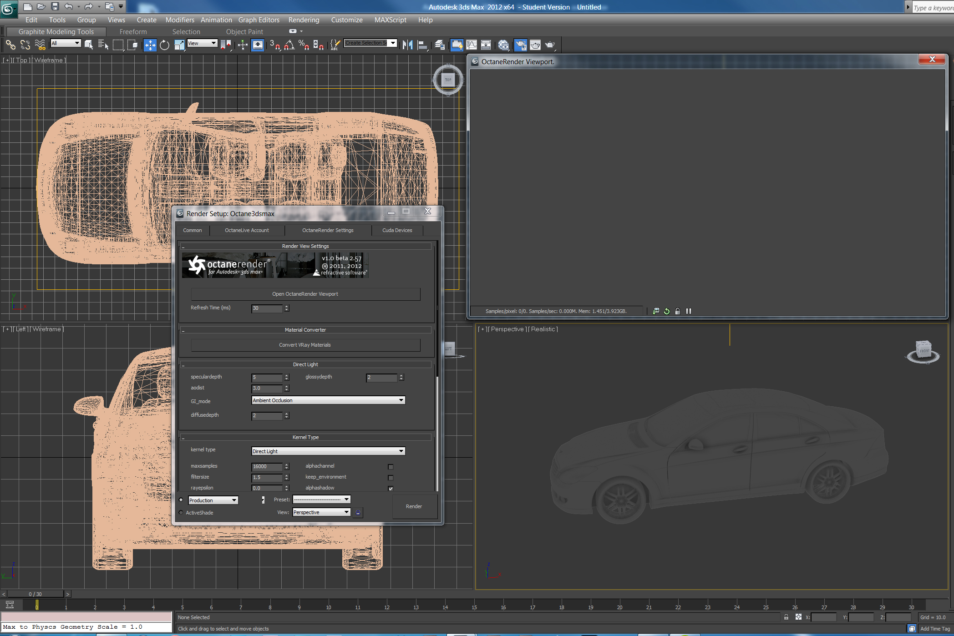Open the Rendering menu

[x=304, y=20]
